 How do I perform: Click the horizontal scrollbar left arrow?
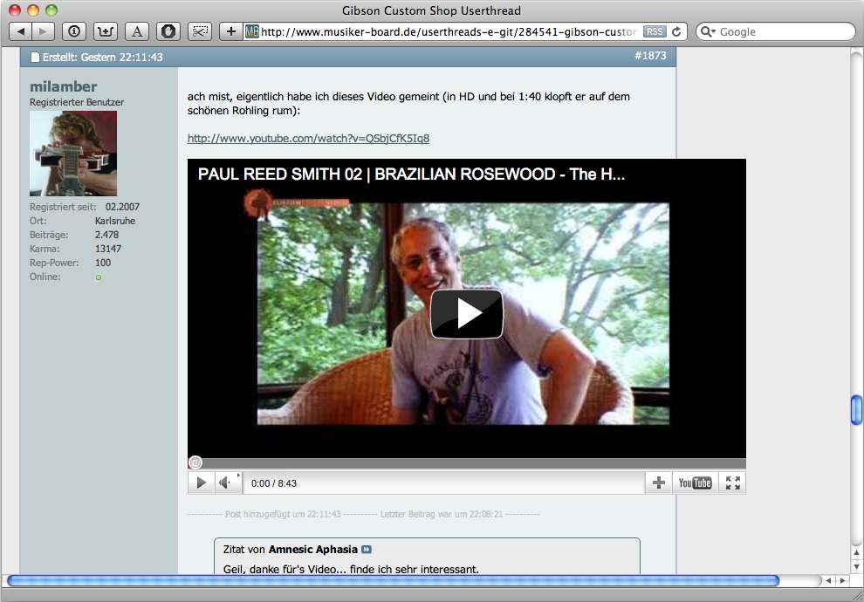(828, 580)
